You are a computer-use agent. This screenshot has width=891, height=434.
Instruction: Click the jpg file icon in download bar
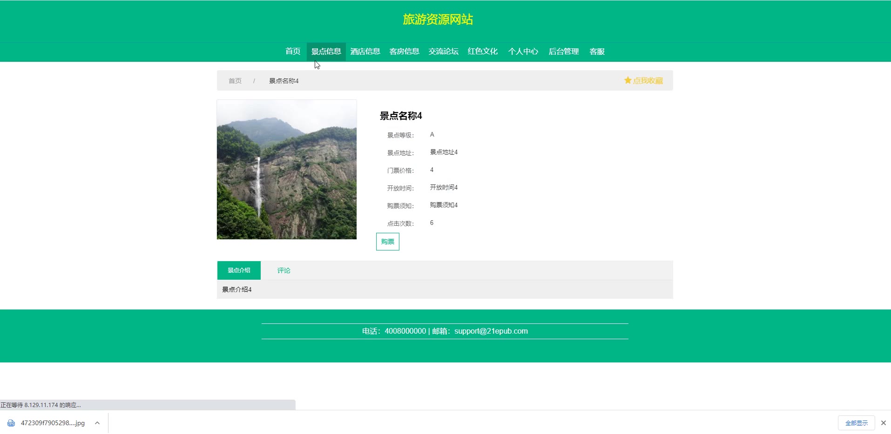pos(11,423)
